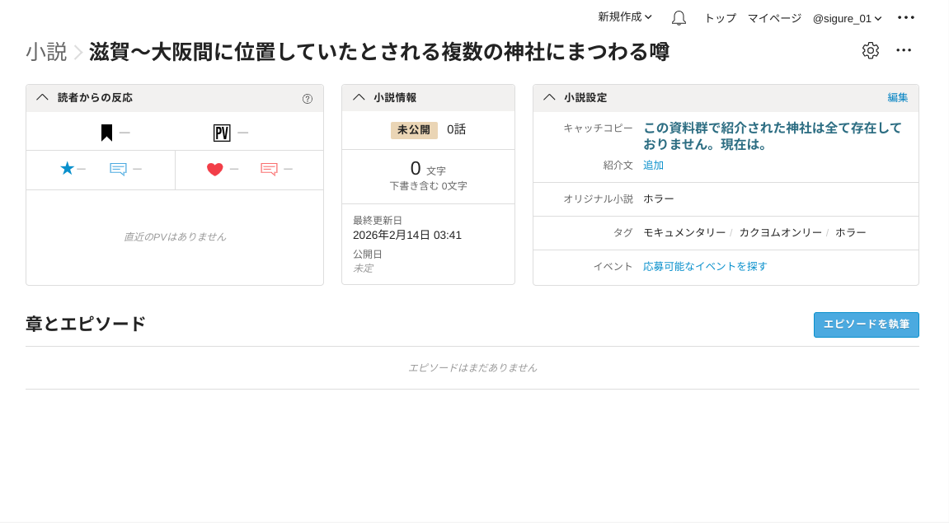Click the エピソードを執筆 button
The height and width of the screenshot is (523, 949).
(866, 325)
